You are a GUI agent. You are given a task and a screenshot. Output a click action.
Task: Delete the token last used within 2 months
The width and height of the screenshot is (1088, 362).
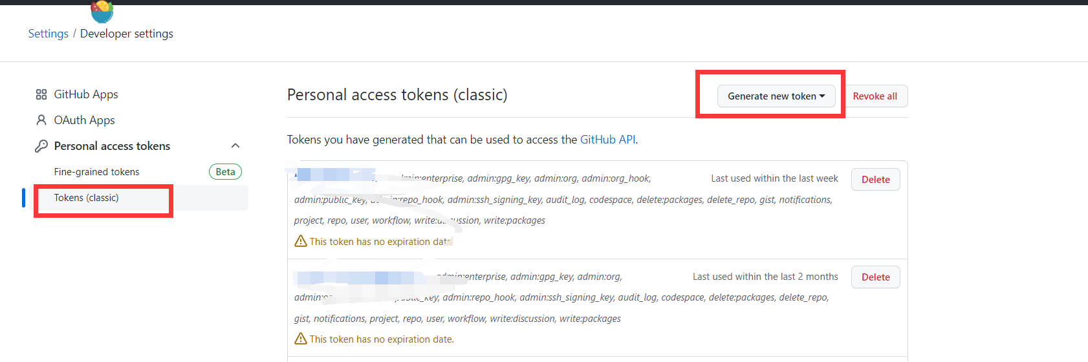click(875, 277)
